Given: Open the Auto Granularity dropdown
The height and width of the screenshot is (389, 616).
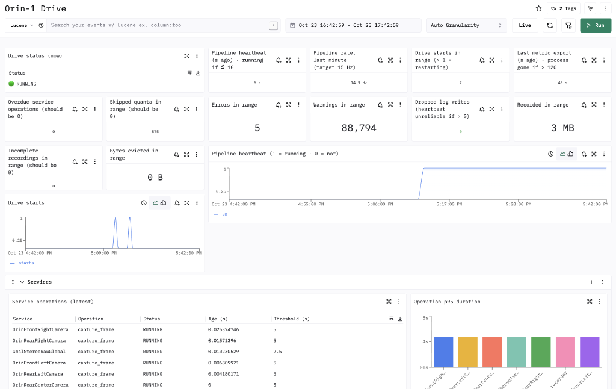Looking at the screenshot, I should click(x=466, y=25).
